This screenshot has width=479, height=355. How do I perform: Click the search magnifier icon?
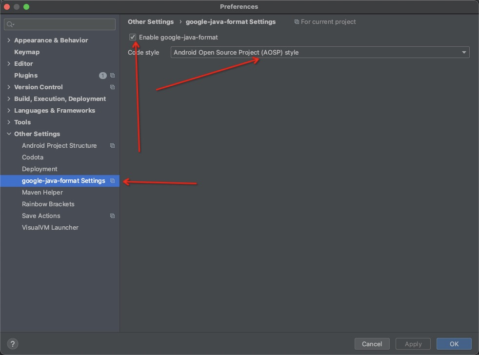point(10,24)
